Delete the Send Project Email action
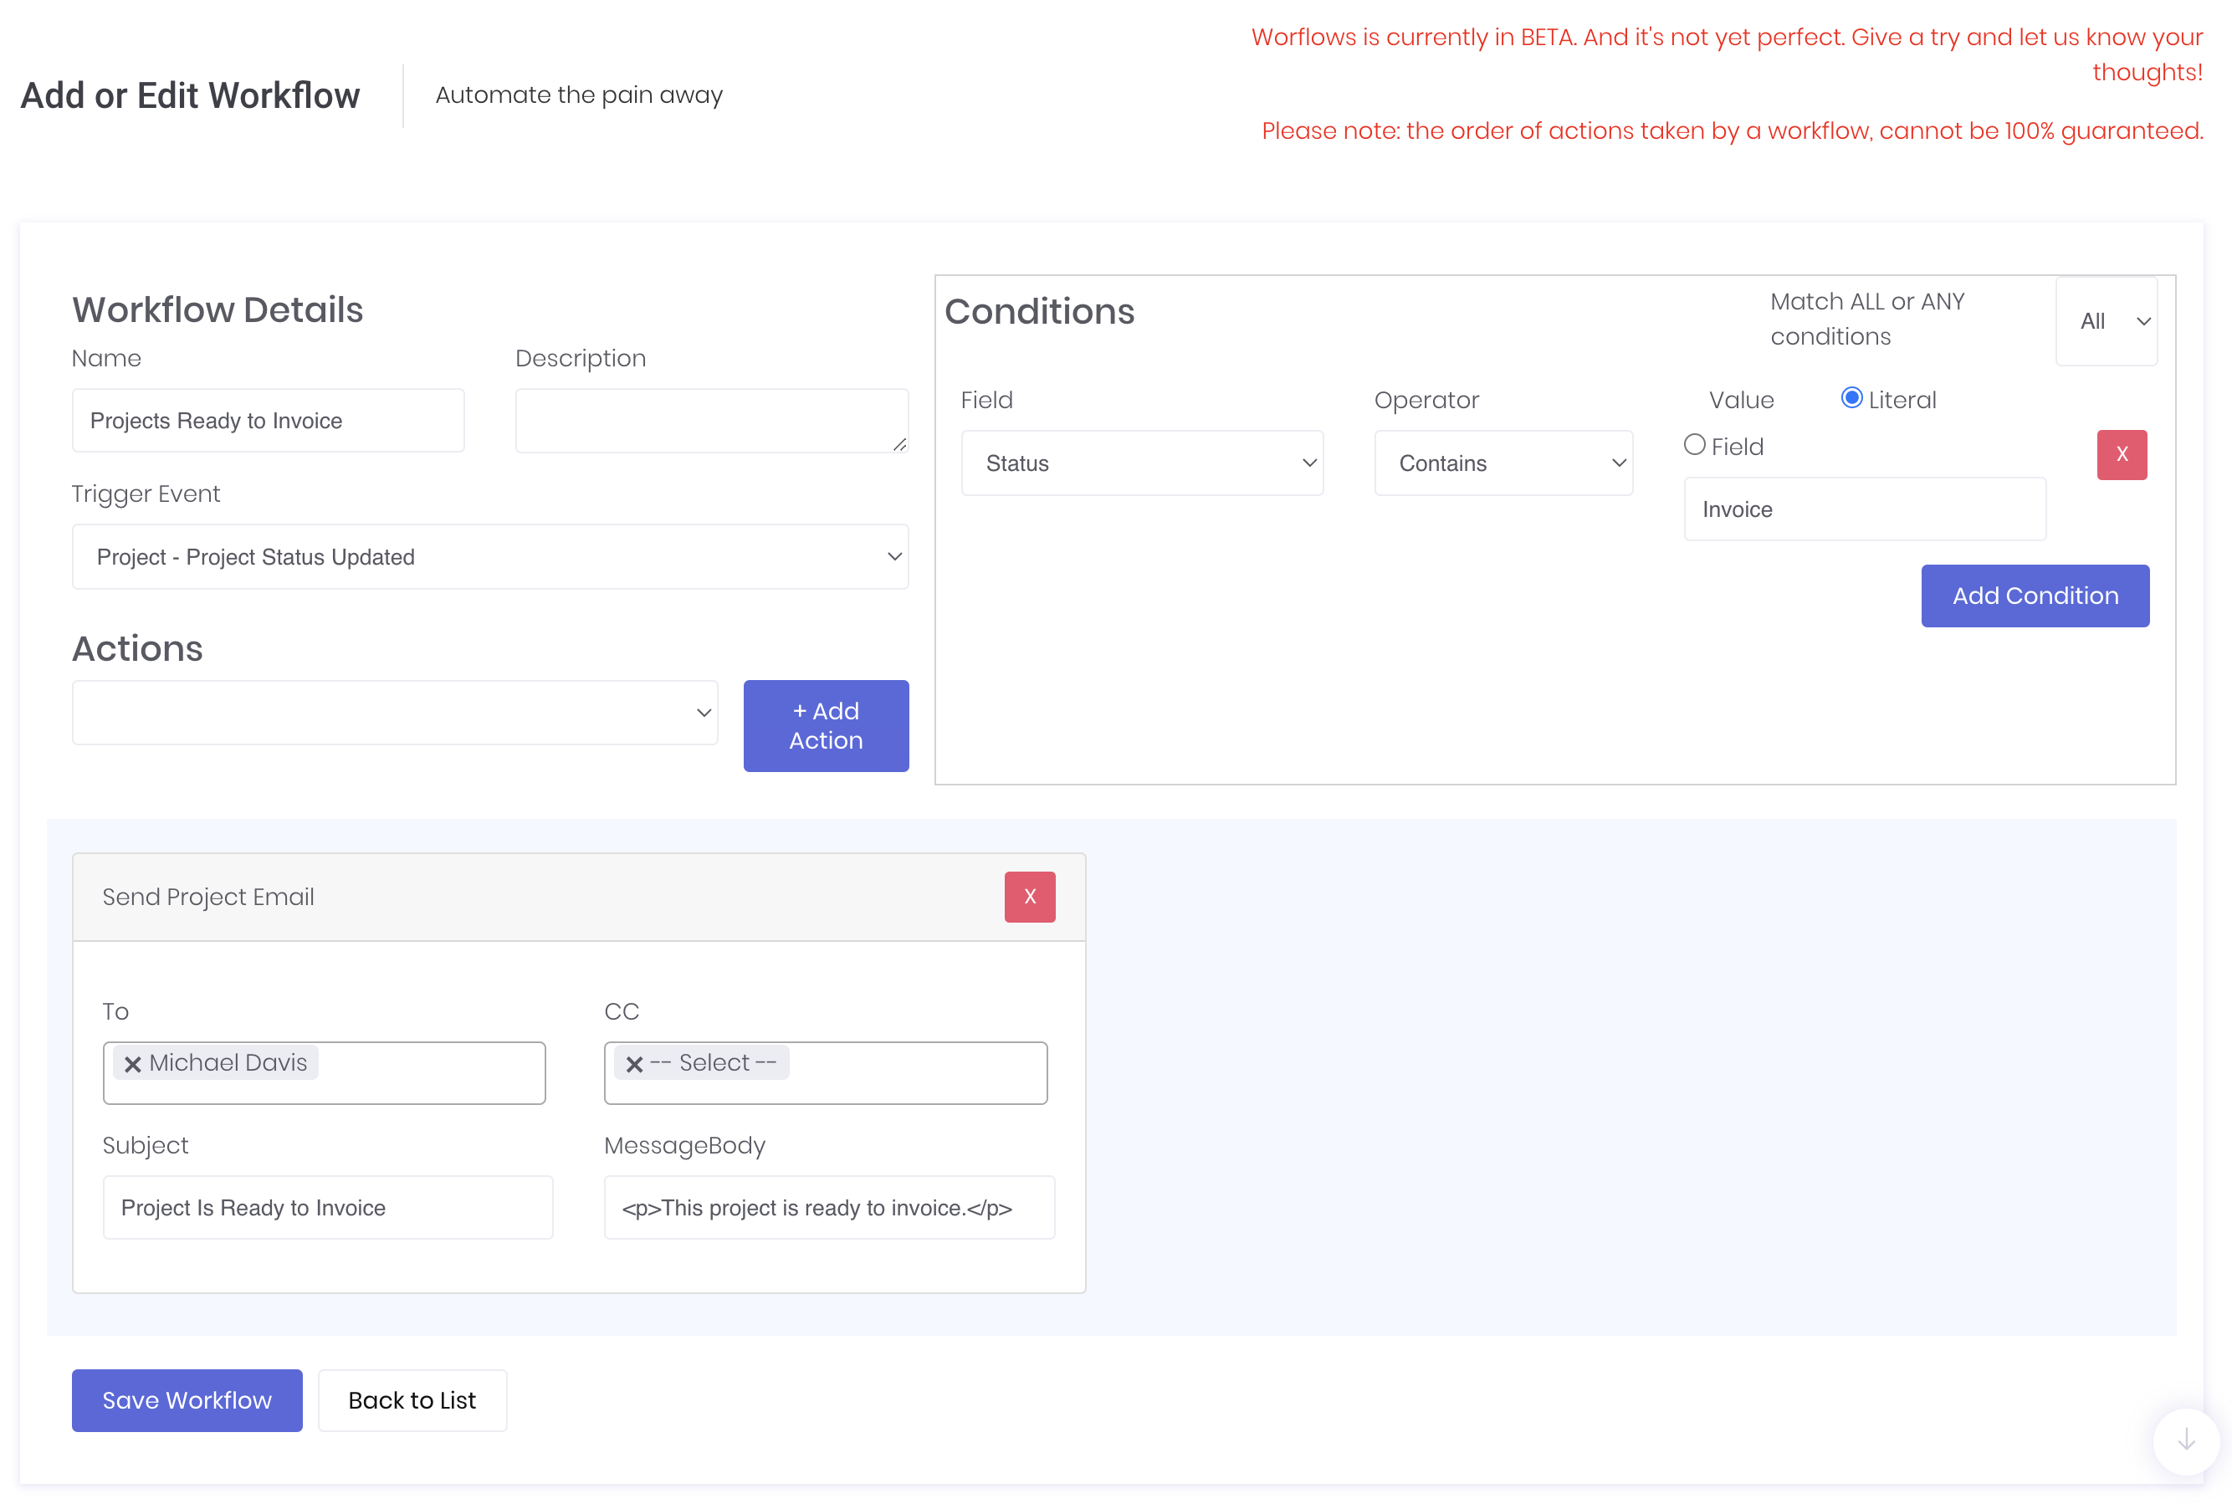Image resolution: width=2232 pixels, height=1509 pixels. pos(1030,896)
